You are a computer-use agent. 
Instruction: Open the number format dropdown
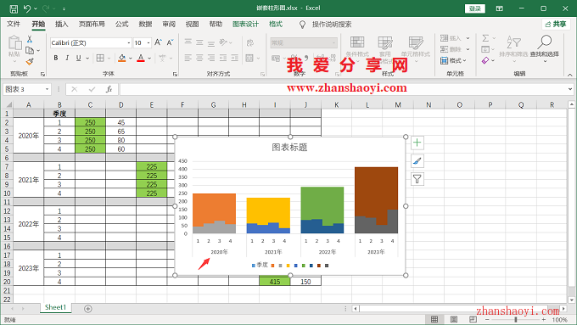(333, 43)
